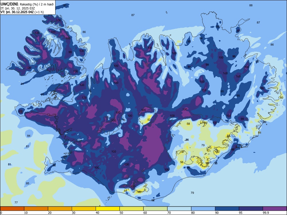Select the map value '84' off the west coast
The image size is (287, 215).
click(x=29, y=136)
